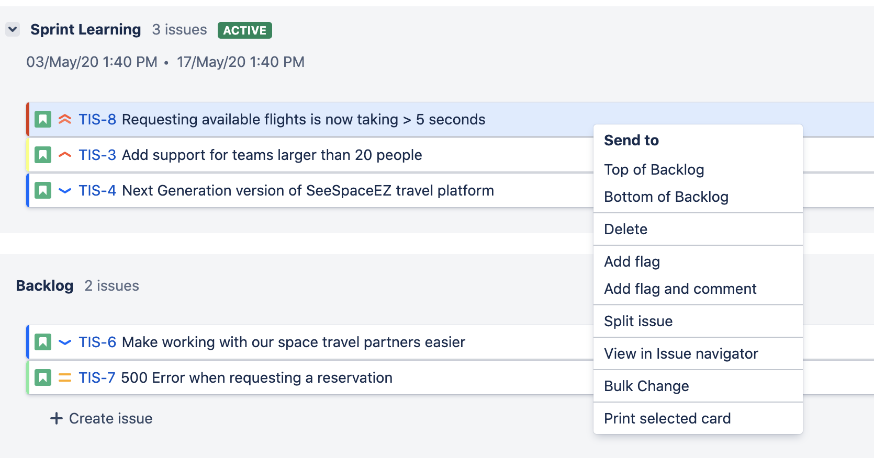Choose Delete in the context menu
874x458 pixels.
coord(625,229)
